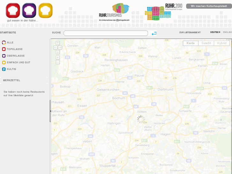Filter by Oberklasse label
This screenshot has width=232, height=174.
coord(16,56)
